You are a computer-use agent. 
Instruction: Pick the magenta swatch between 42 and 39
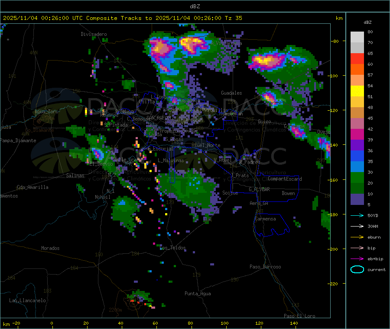click(357, 134)
